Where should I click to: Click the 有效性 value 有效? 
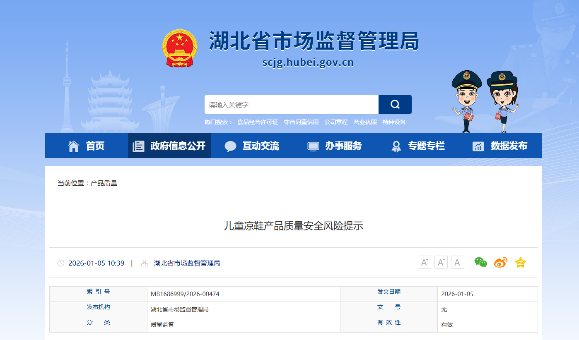447,325
